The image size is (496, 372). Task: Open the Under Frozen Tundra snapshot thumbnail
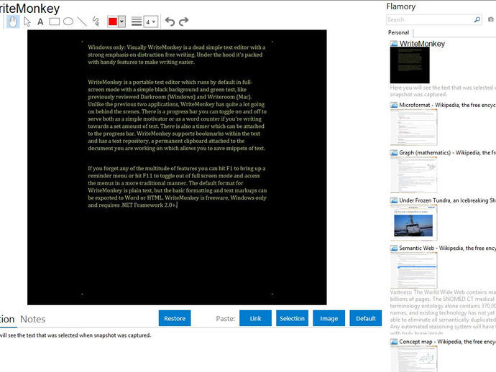414,223
